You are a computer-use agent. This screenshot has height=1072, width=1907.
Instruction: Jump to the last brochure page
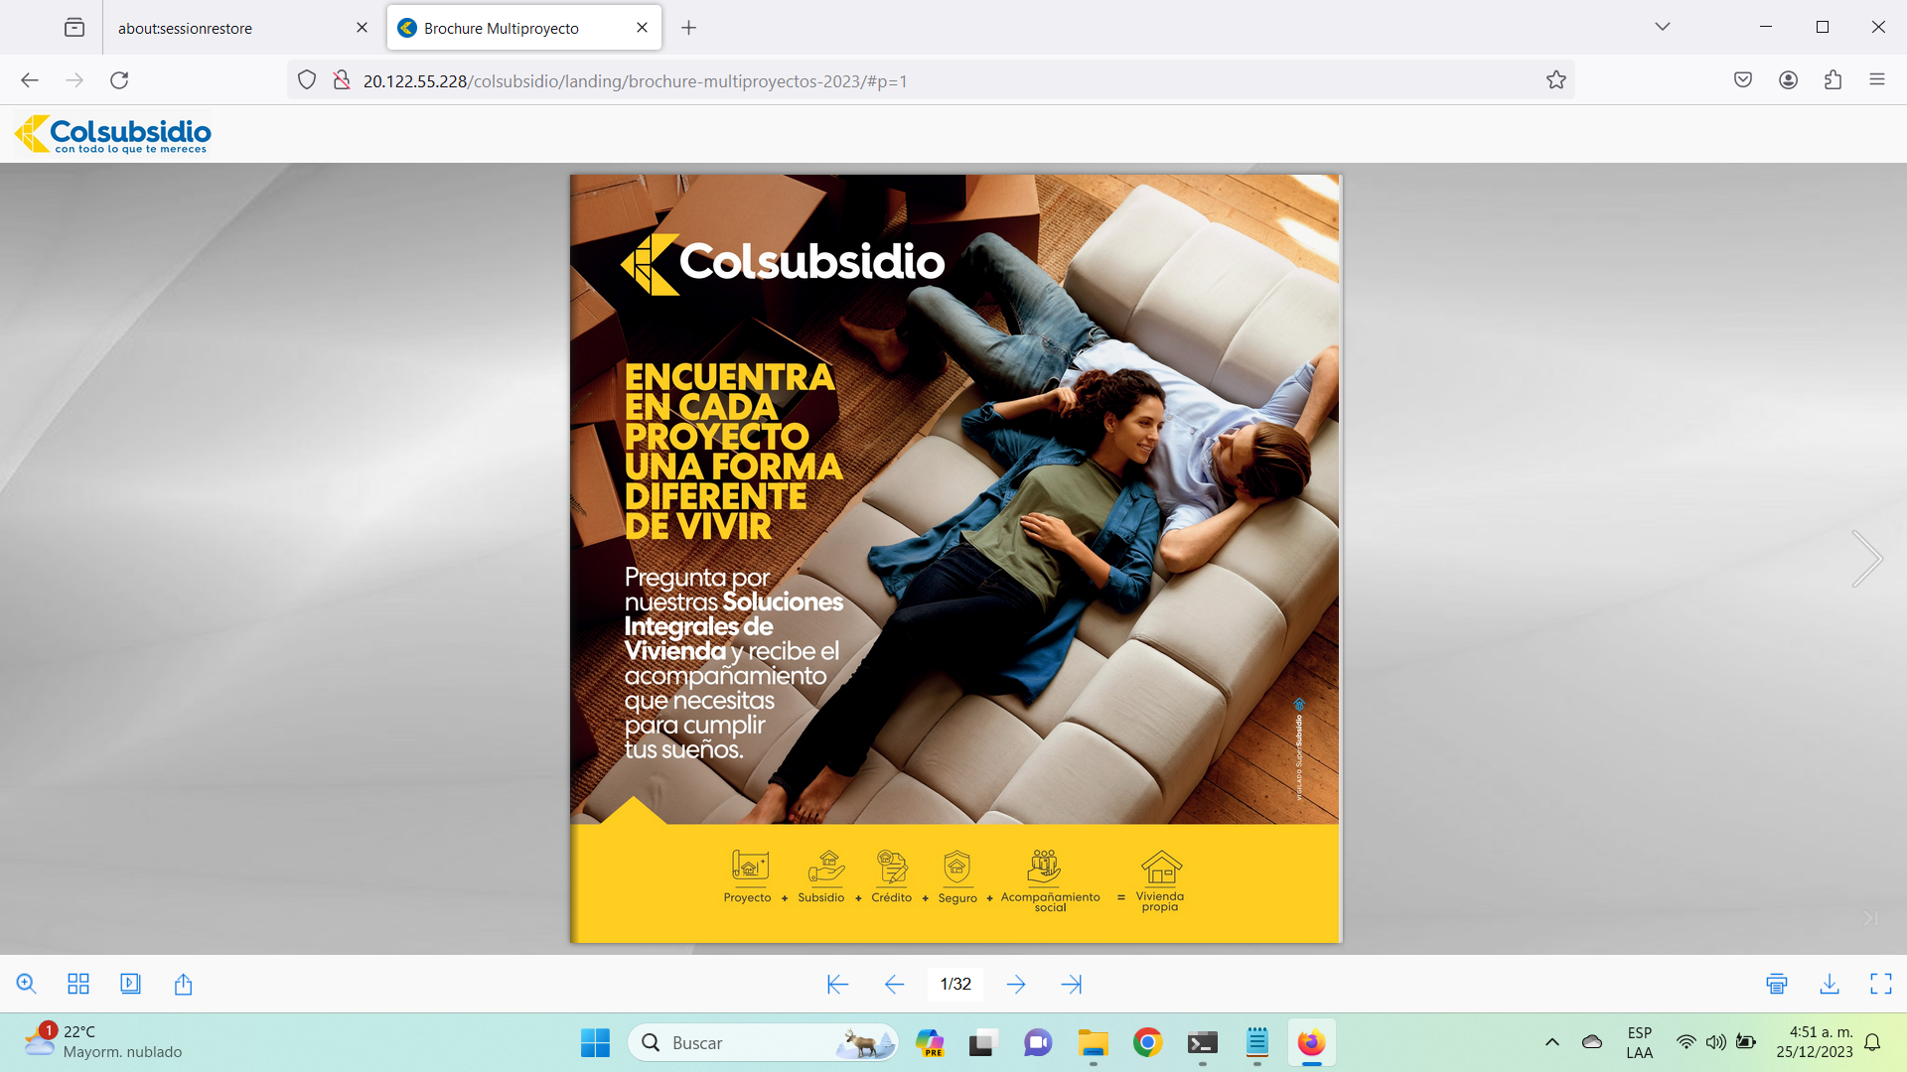(x=1071, y=984)
